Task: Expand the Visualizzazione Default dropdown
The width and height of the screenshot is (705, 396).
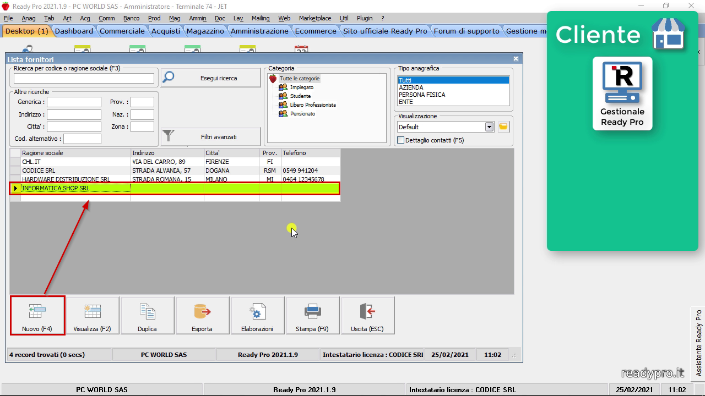Action: (489, 127)
